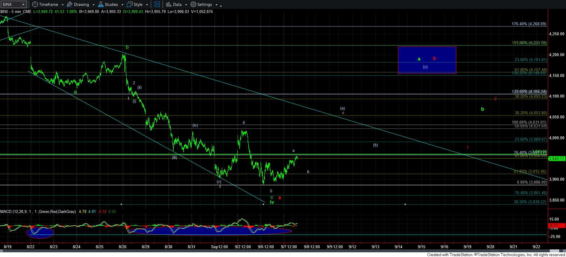Select the blue MACD ellipse near 8/22
The image size is (566, 257).
40,233
